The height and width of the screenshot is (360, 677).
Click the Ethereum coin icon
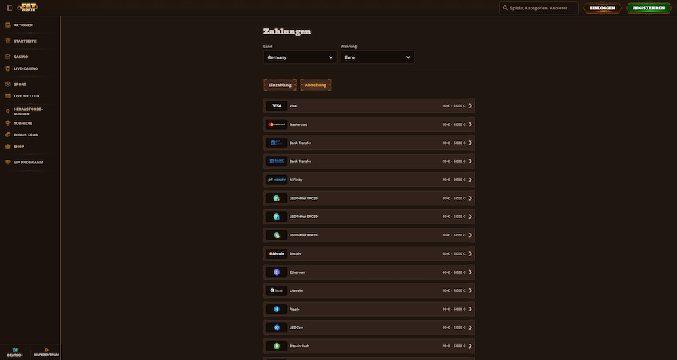pos(276,272)
